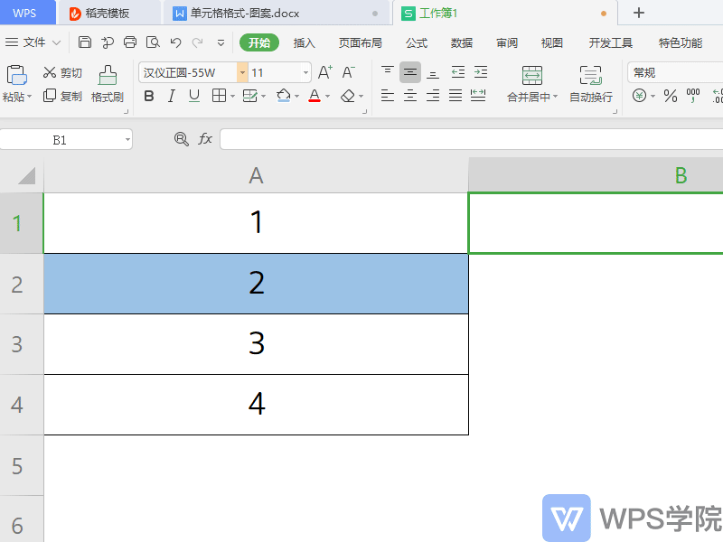Expand the Paste options arrow
Screen dimensions: 723x542
click(x=30, y=97)
